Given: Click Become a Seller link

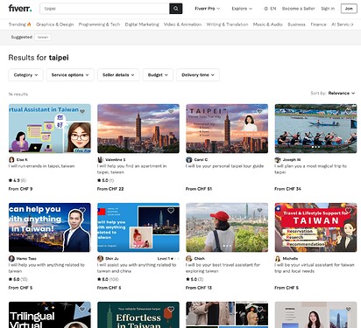Looking at the screenshot, I should click(299, 9).
